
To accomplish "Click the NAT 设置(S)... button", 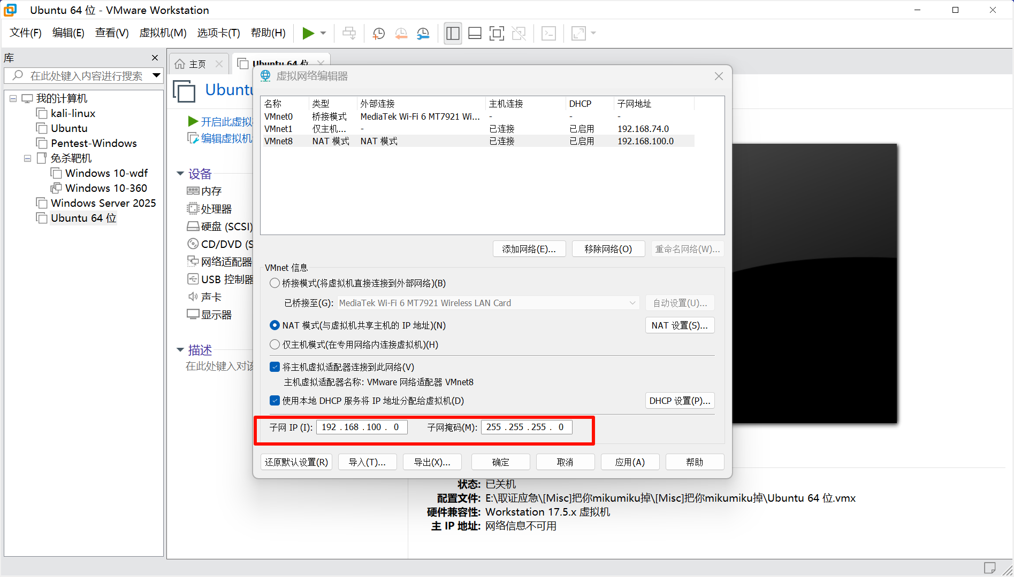I will click(679, 325).
